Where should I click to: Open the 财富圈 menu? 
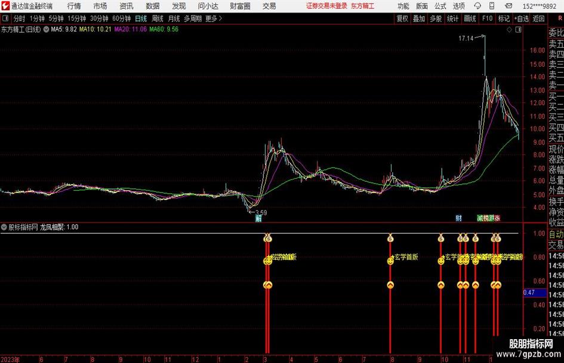pyautogui.click(x=241, y=6)
